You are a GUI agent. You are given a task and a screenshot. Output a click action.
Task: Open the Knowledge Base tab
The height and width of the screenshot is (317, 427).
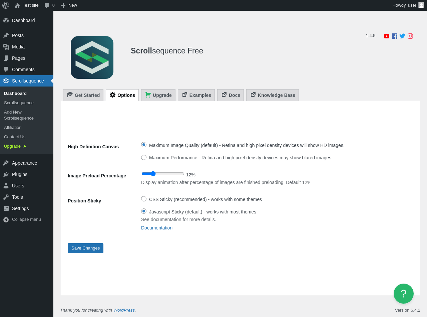coord(273,95)
